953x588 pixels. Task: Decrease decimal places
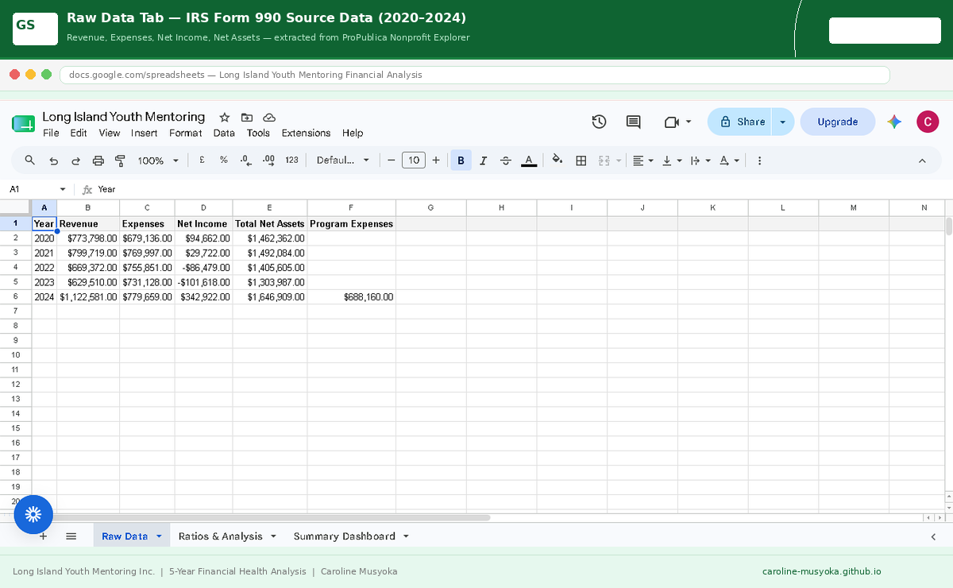[246, 160]
